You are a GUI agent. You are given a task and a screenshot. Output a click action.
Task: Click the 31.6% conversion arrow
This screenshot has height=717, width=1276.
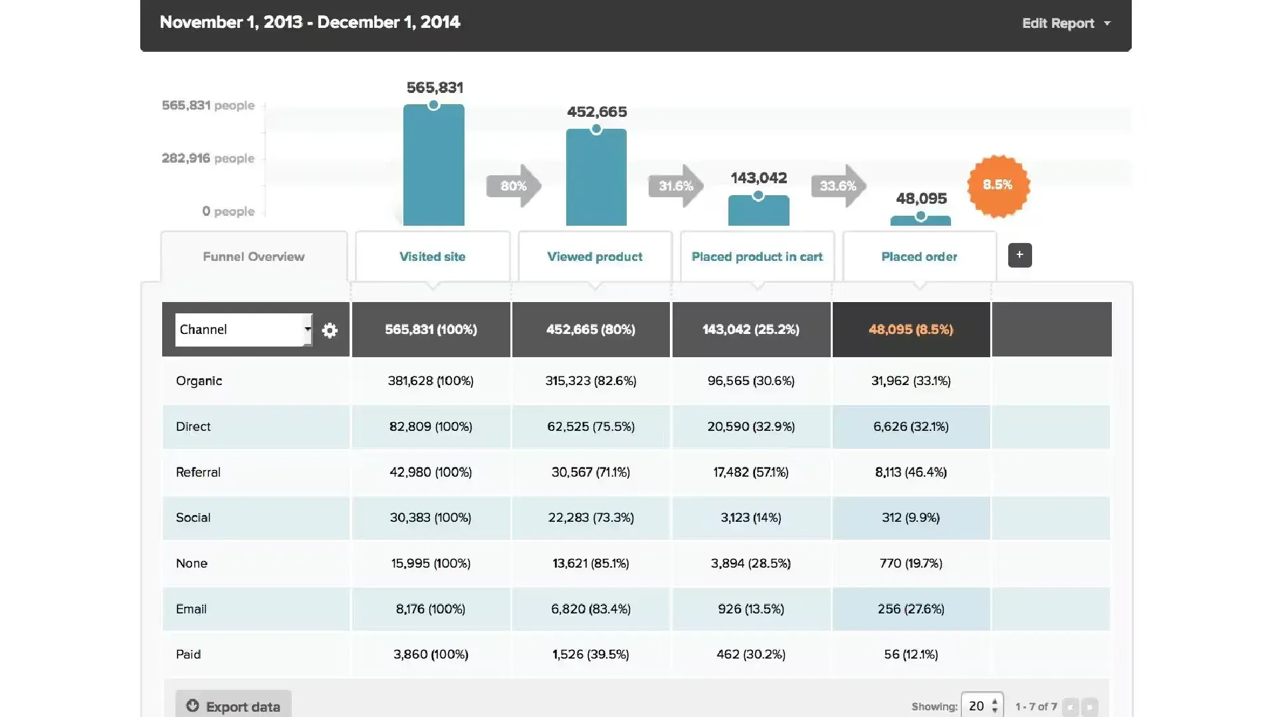click(675, 186)
